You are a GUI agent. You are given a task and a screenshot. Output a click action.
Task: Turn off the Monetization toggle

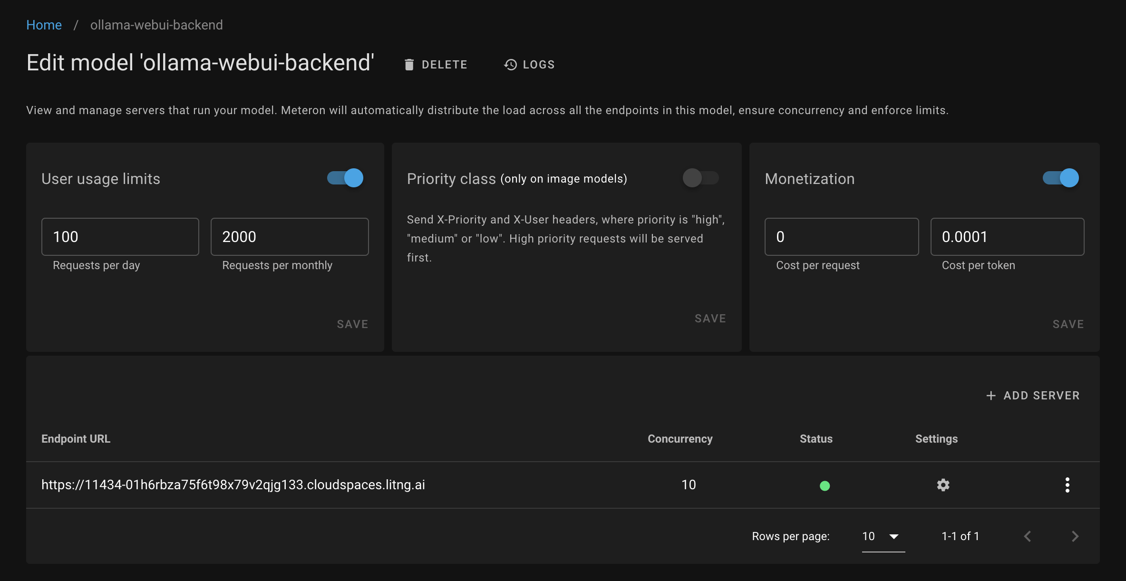(x=1061, y=178)
